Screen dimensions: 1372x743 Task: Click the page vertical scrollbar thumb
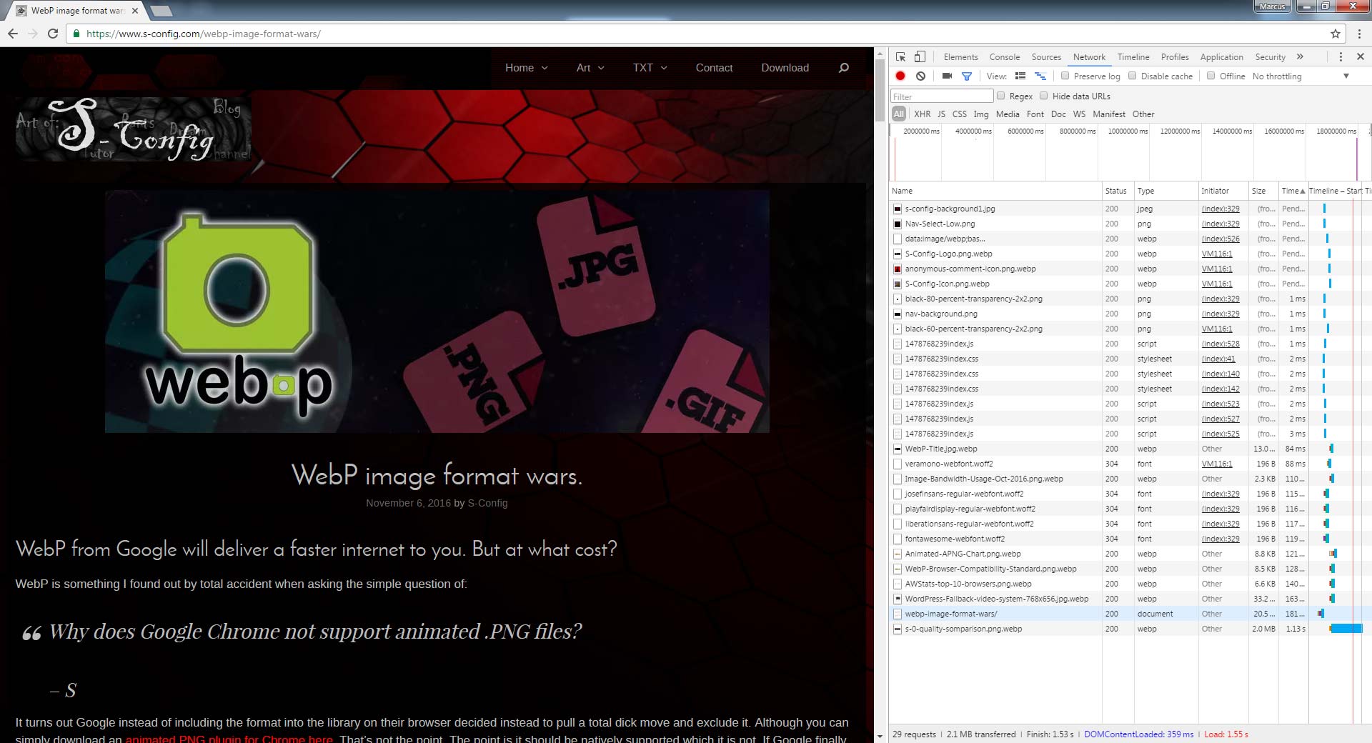[x=880, y=91]
